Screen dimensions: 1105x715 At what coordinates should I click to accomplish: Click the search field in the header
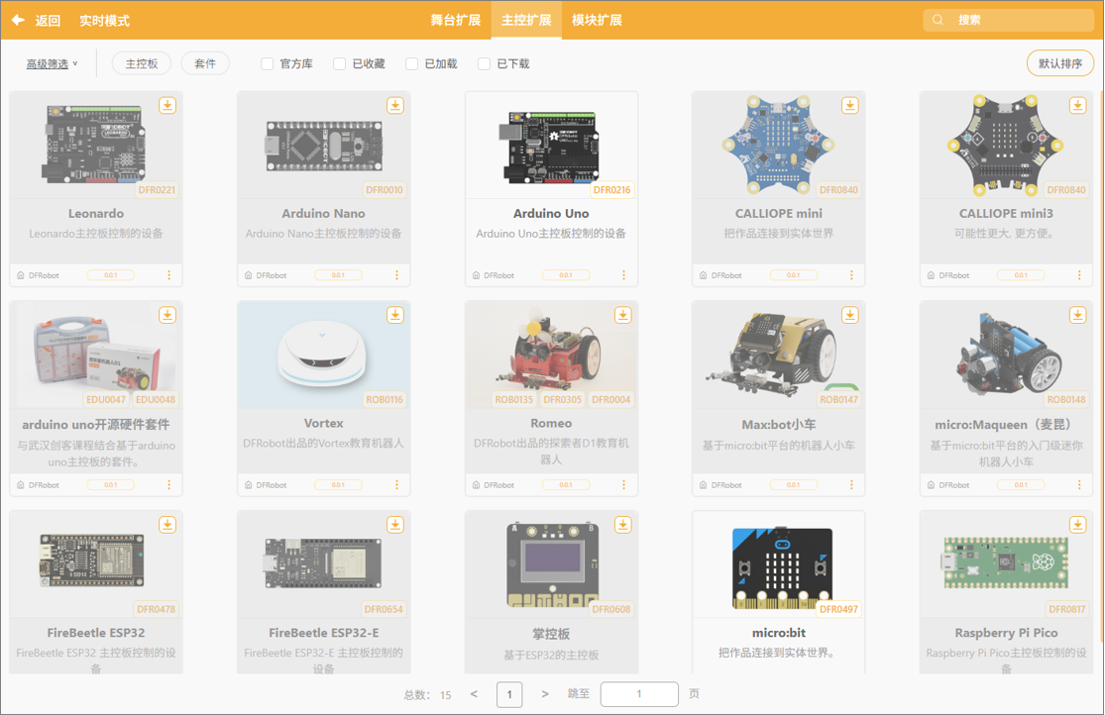click(1016, 20)
